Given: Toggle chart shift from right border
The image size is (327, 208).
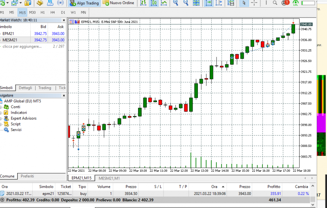Looking at the screenshot, I should pyautogui.click(x=219, y=3).
